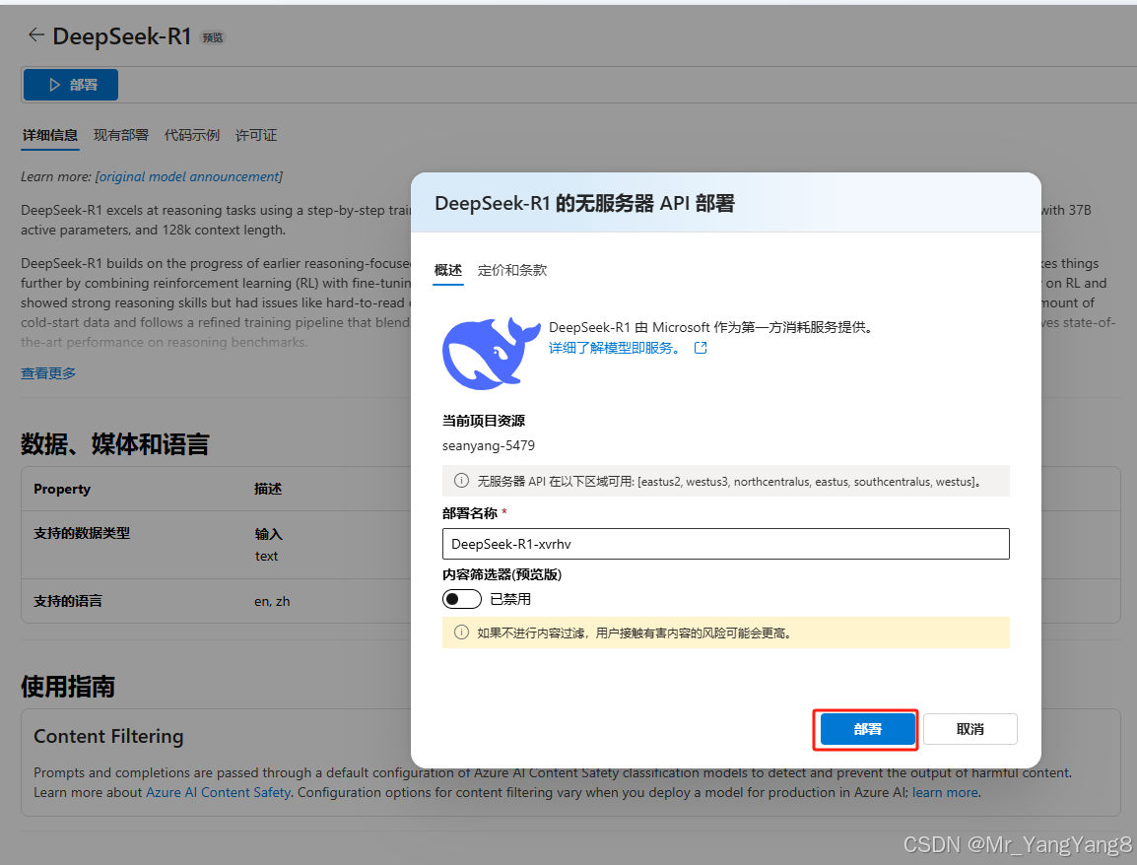Click the 支持的语言 row label
The width and height of the screenshot is (1137, 865).
[68, 601]
